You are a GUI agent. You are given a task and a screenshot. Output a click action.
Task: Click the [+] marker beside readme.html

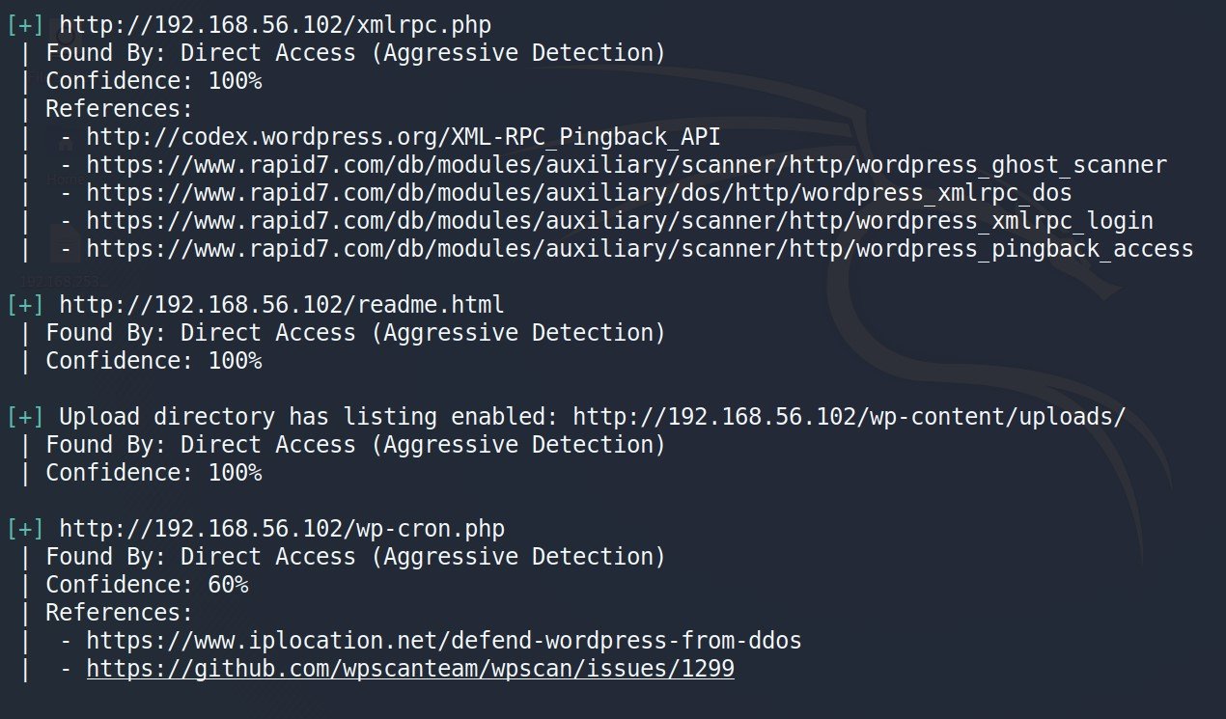click(x=25, y=305)
